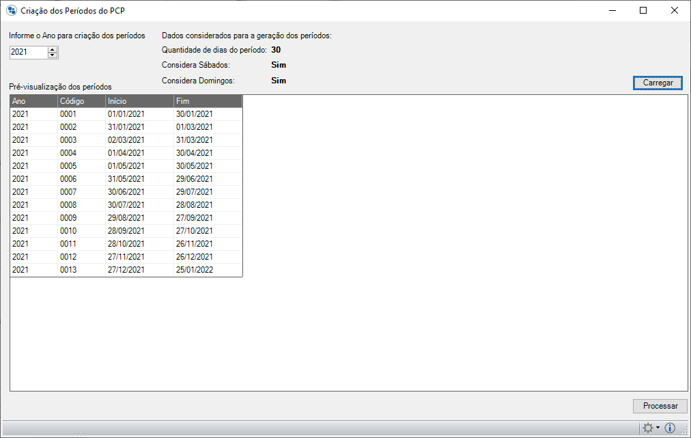Select the row ending 27/09/2021
The height and width of the screenshot is (438, 691).
click(x=194, y=218)
